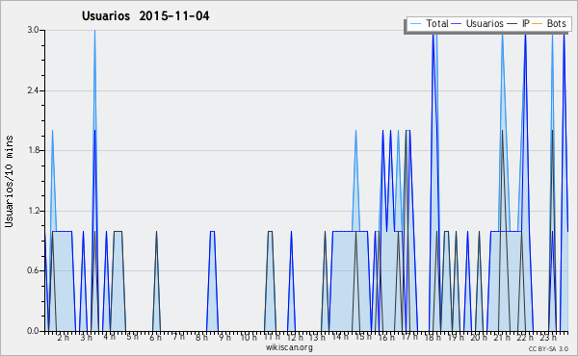Image resolution: width=578 pixels, height=356 pixels.
Task: Click the '19 h' x-axis label
Action: pos(456,338)
